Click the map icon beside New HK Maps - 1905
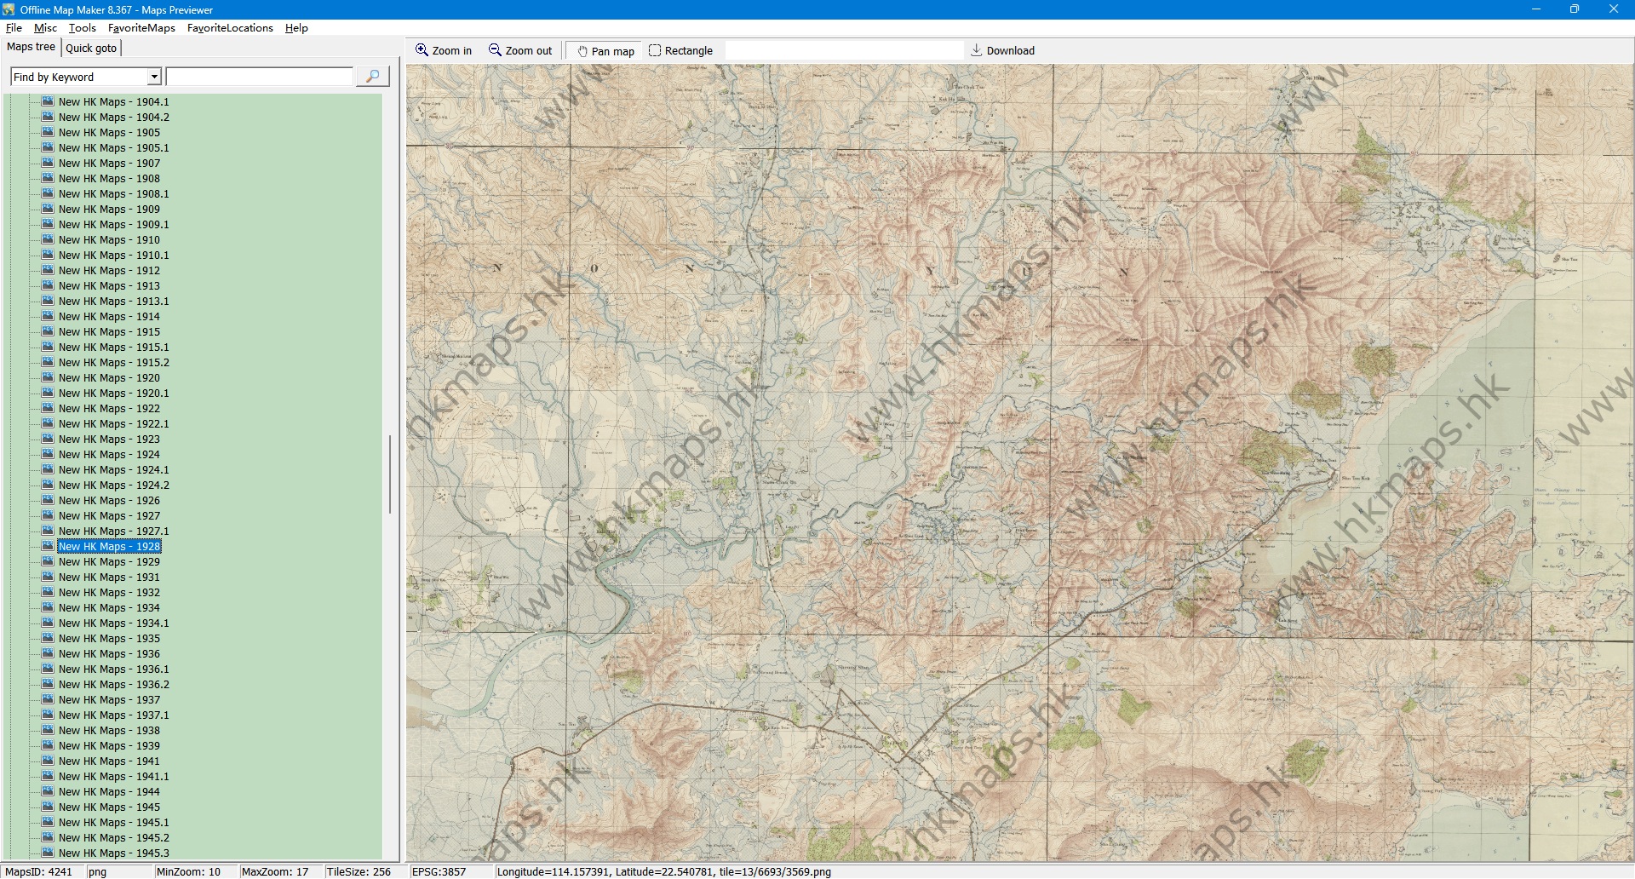Viewport: 1635px width, 879px height. coord(48,132)
